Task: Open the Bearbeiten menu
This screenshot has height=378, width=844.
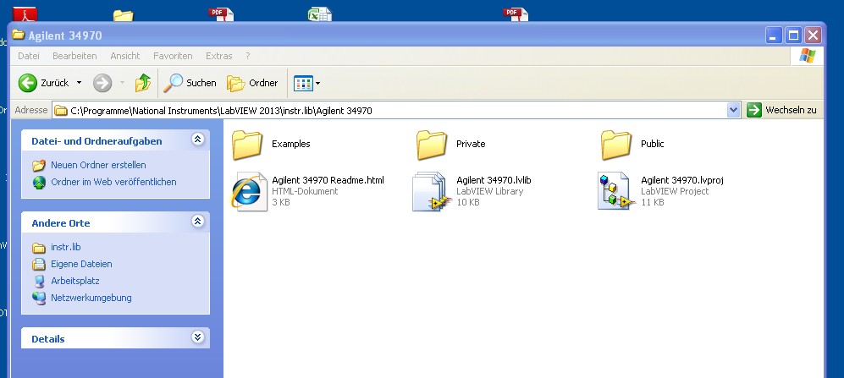Action: pyautogui.click(x=74, y=56)
